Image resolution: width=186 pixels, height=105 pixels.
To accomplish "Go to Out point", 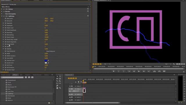I will click(x=149, y=71).
